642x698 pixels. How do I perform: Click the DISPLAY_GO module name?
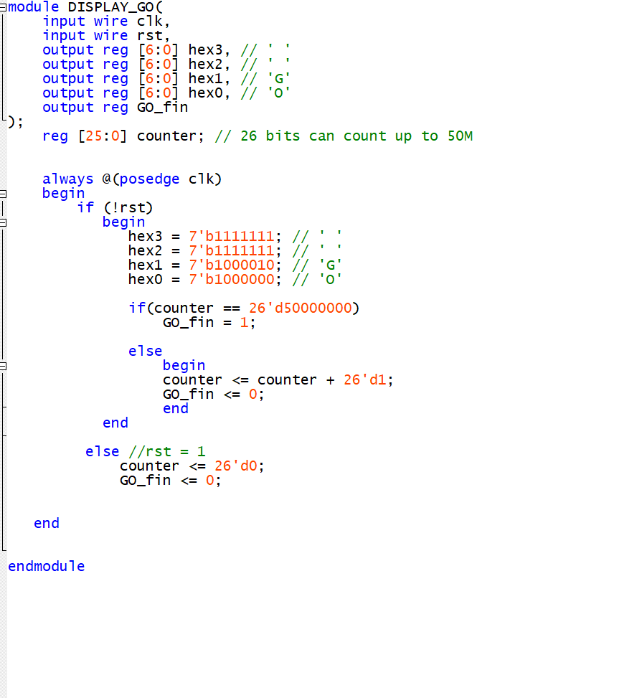click(110, 7)
